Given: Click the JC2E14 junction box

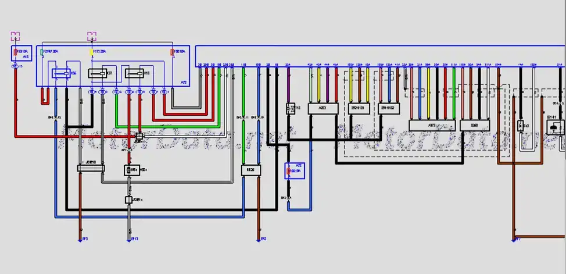Looking at the screenshot, I should [x=130, y=200].
